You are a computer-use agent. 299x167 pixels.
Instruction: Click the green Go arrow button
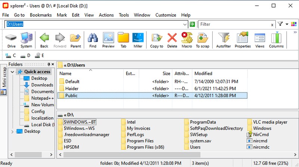192,24
